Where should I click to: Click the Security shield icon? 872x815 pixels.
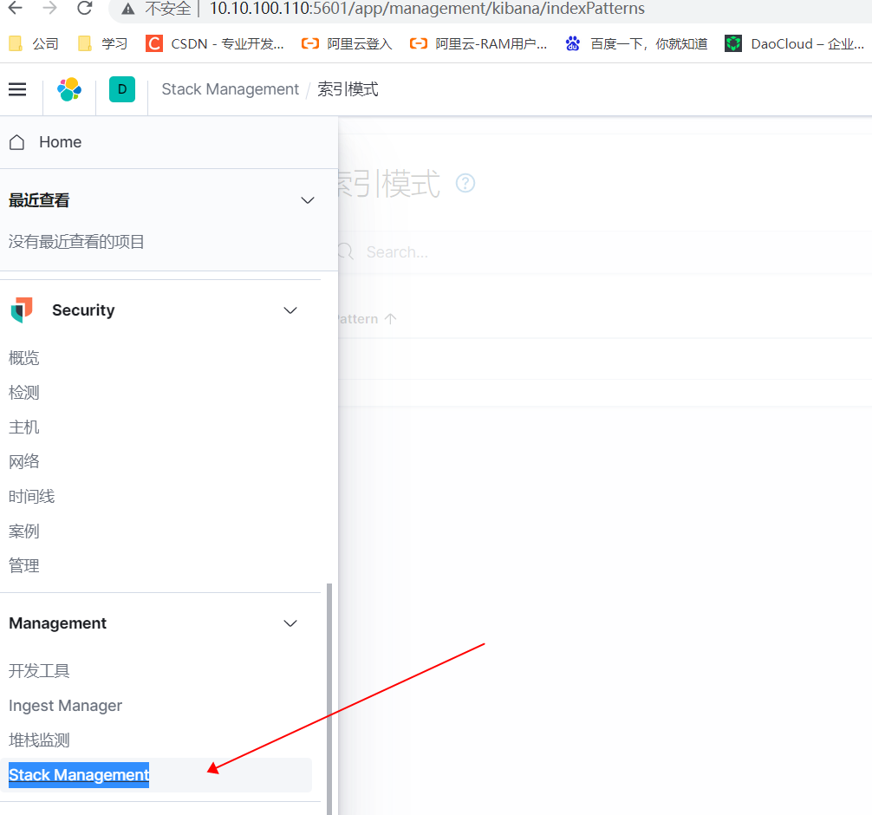tap(20, 310)
